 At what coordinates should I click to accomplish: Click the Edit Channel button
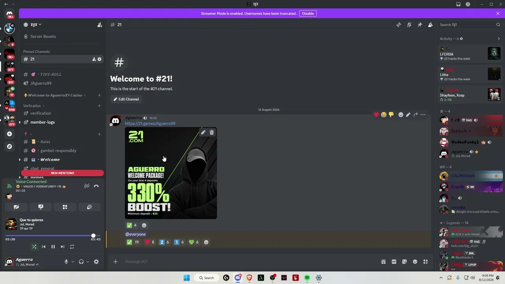click(x=126, y=99)
